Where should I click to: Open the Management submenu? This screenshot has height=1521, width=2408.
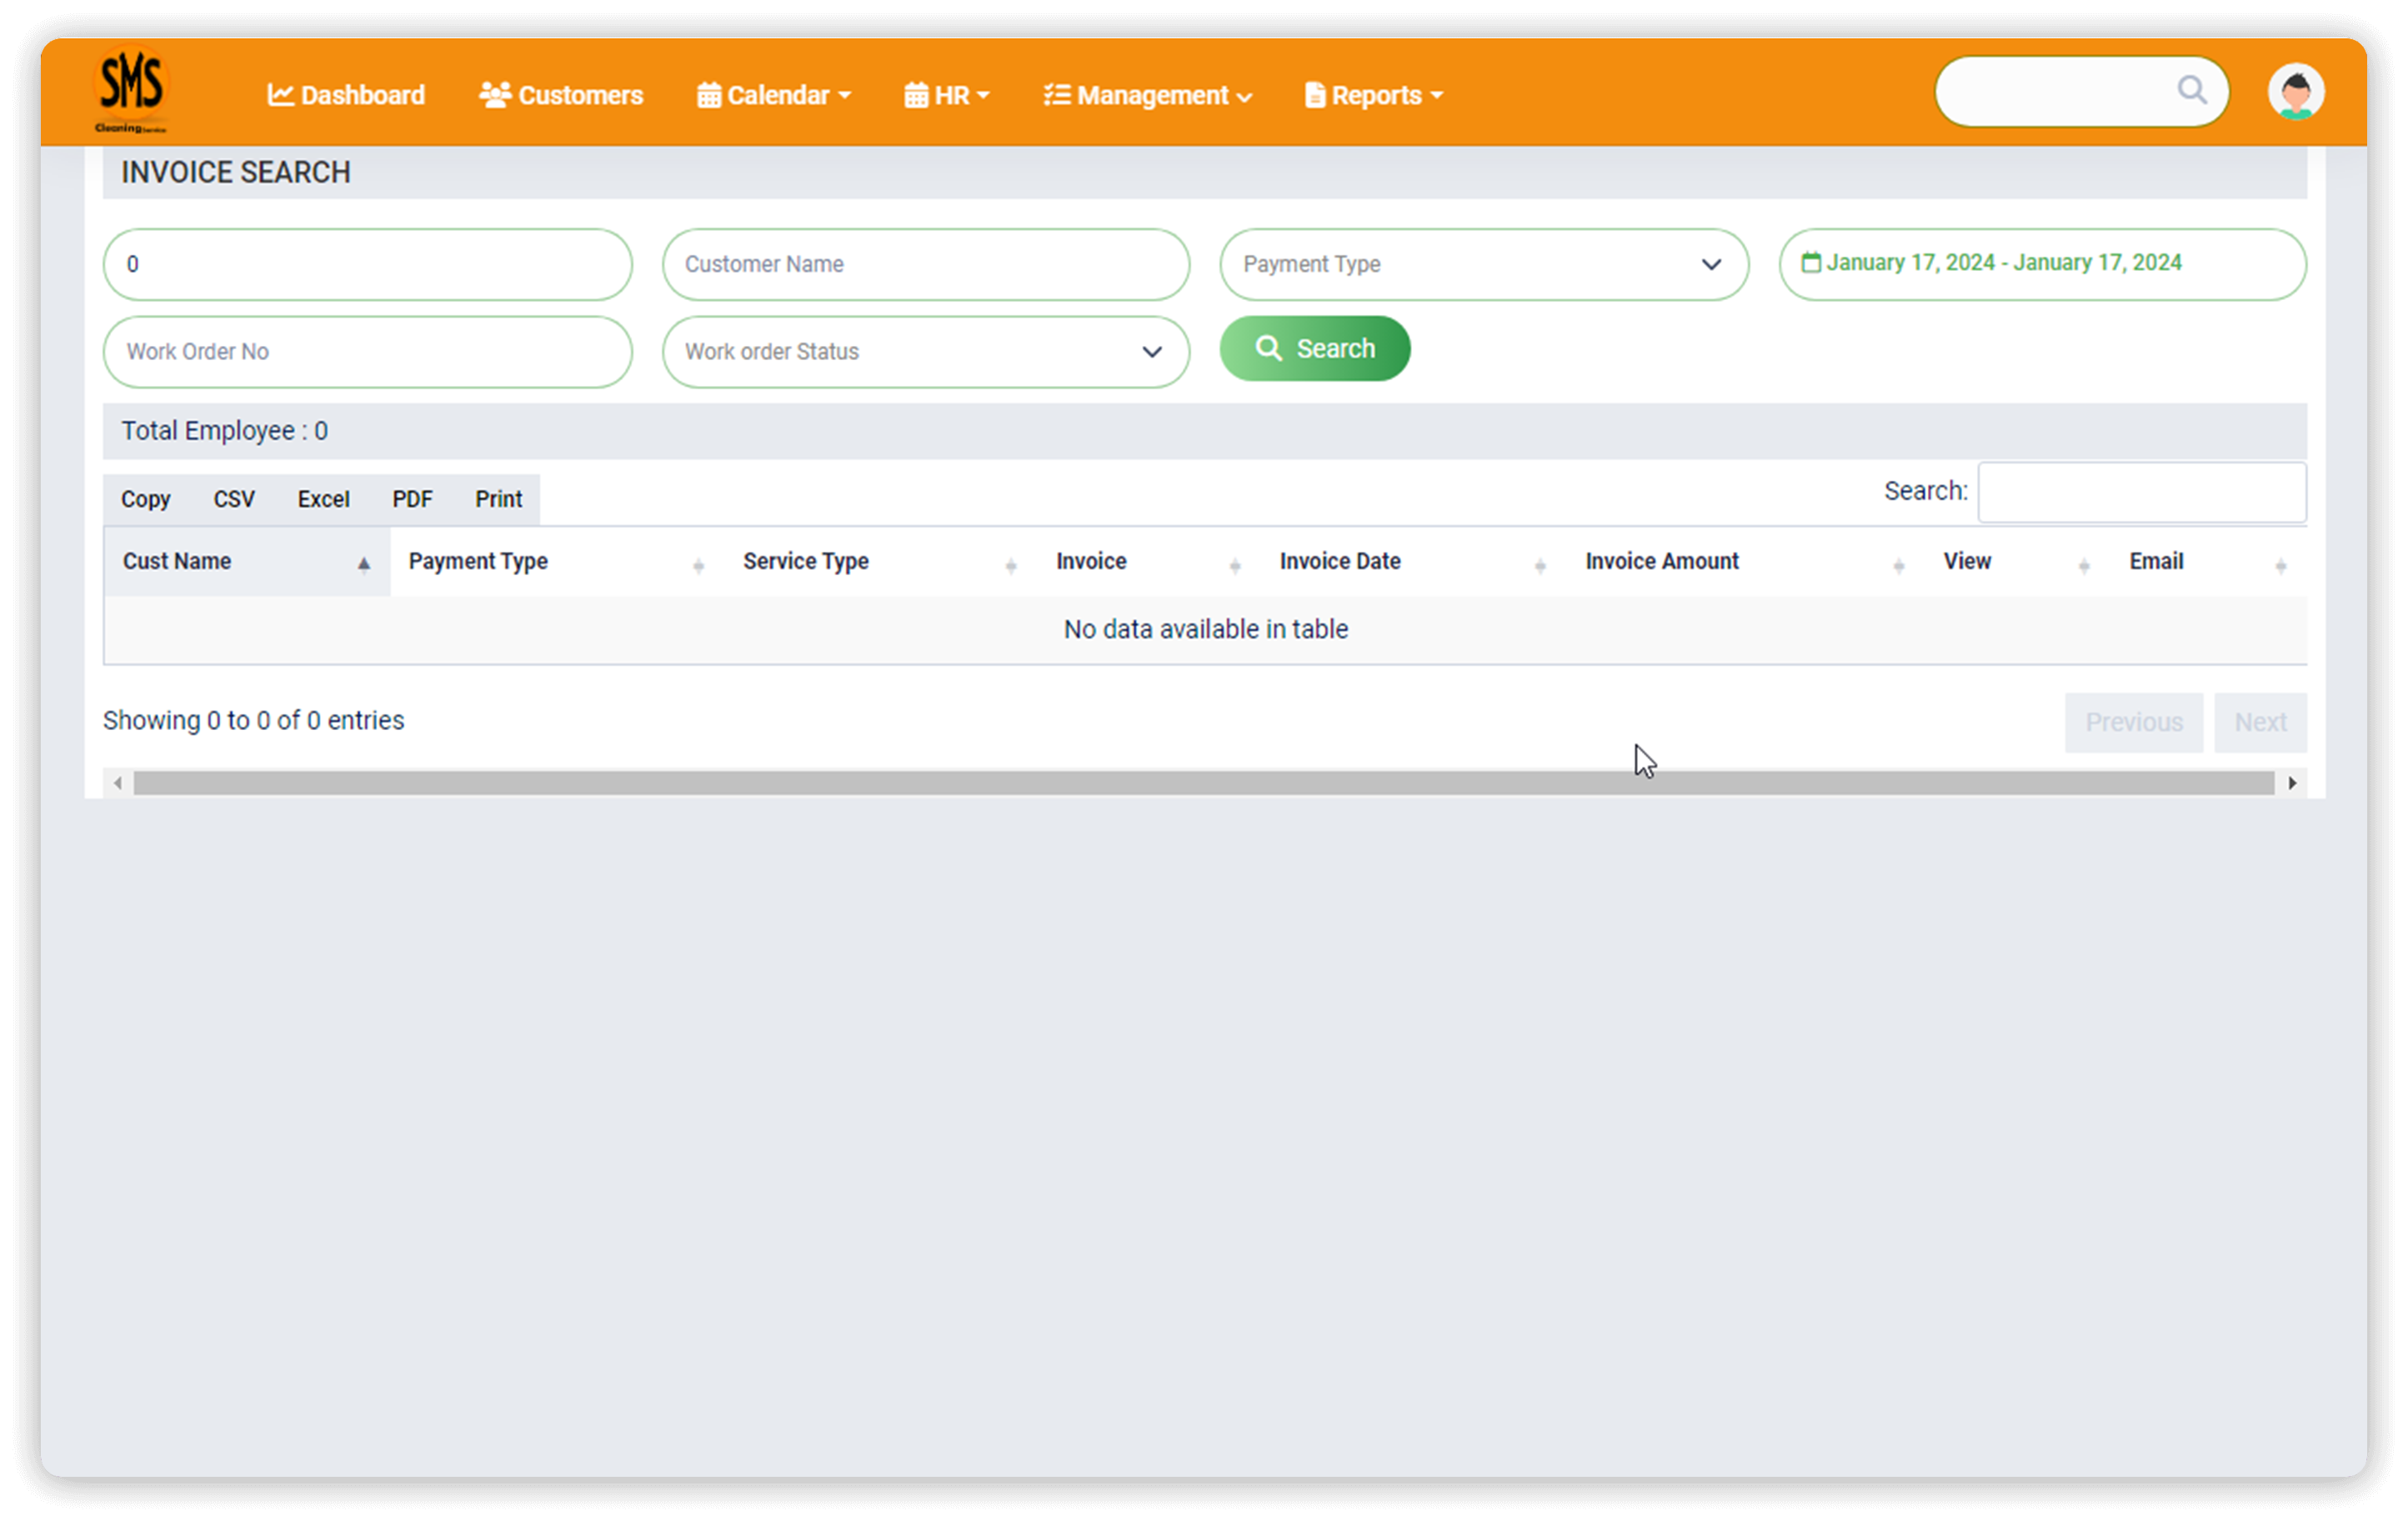1148,95
